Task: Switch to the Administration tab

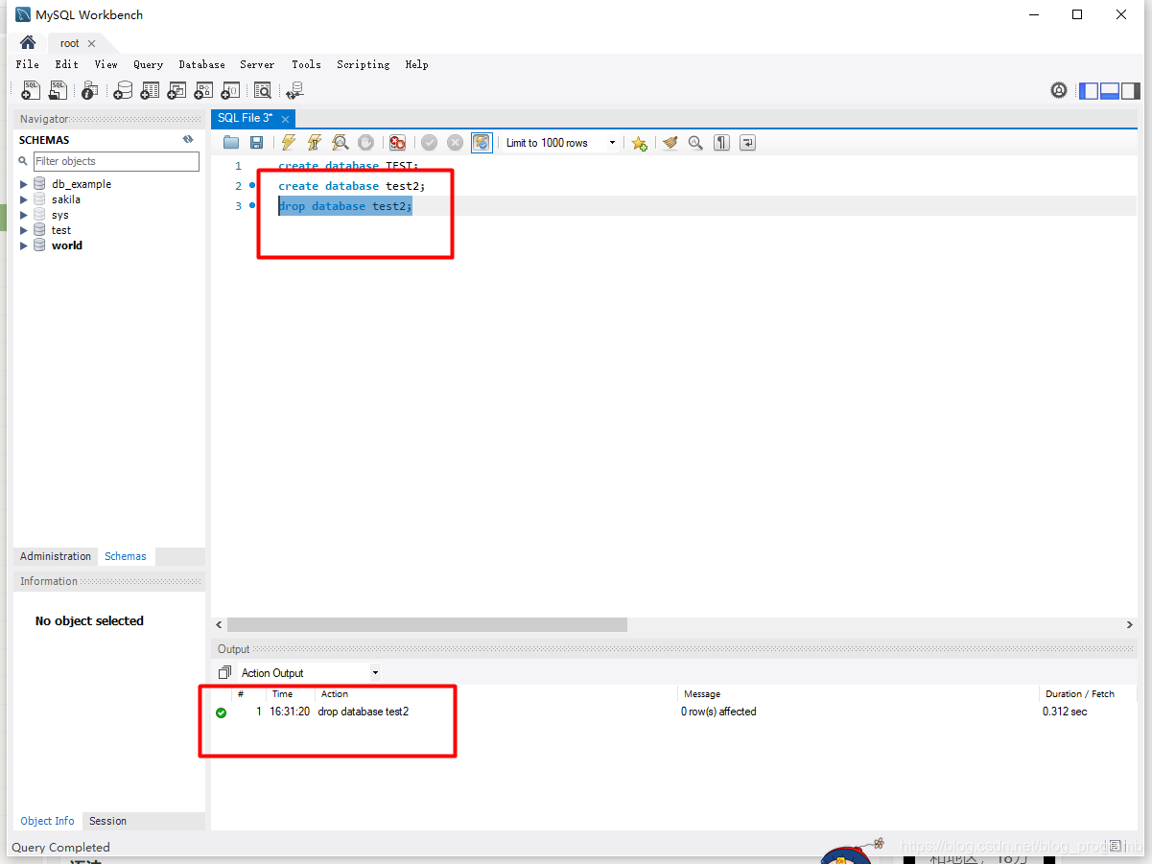Action: click(56, 556)
